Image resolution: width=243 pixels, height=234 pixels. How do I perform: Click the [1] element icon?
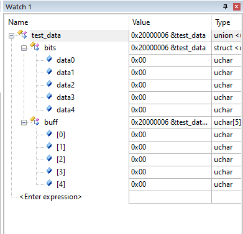point(49,146)
